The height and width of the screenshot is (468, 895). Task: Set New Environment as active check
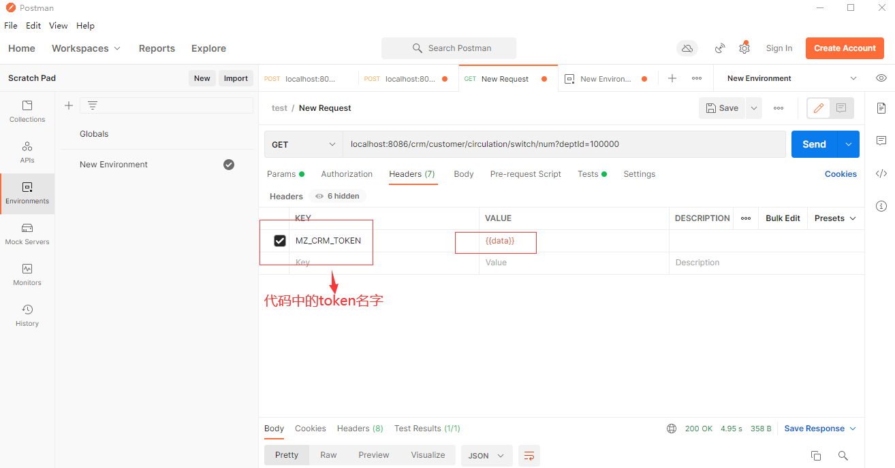click(229, 165)
